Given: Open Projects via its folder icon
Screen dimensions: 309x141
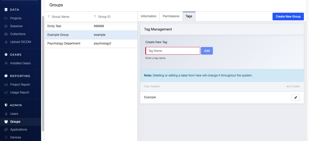Looking at the screenshot, I should 6,18.
